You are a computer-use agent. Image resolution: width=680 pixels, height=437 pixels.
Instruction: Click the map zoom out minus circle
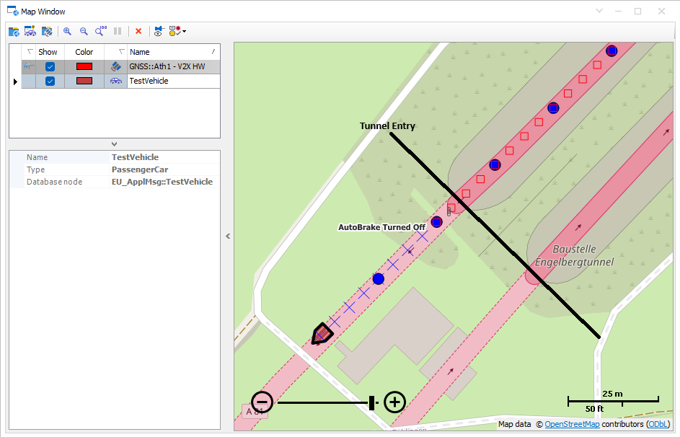pyautogui.click(x=262, y=402)
